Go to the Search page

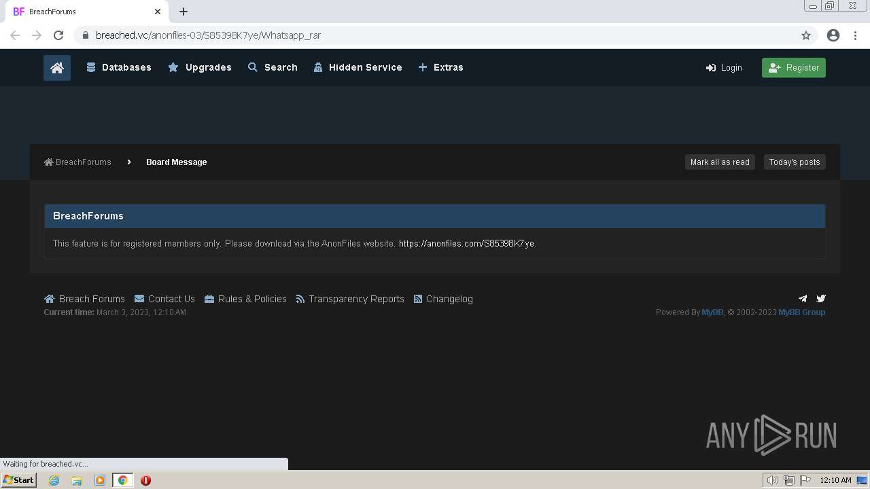coord(273,67)
